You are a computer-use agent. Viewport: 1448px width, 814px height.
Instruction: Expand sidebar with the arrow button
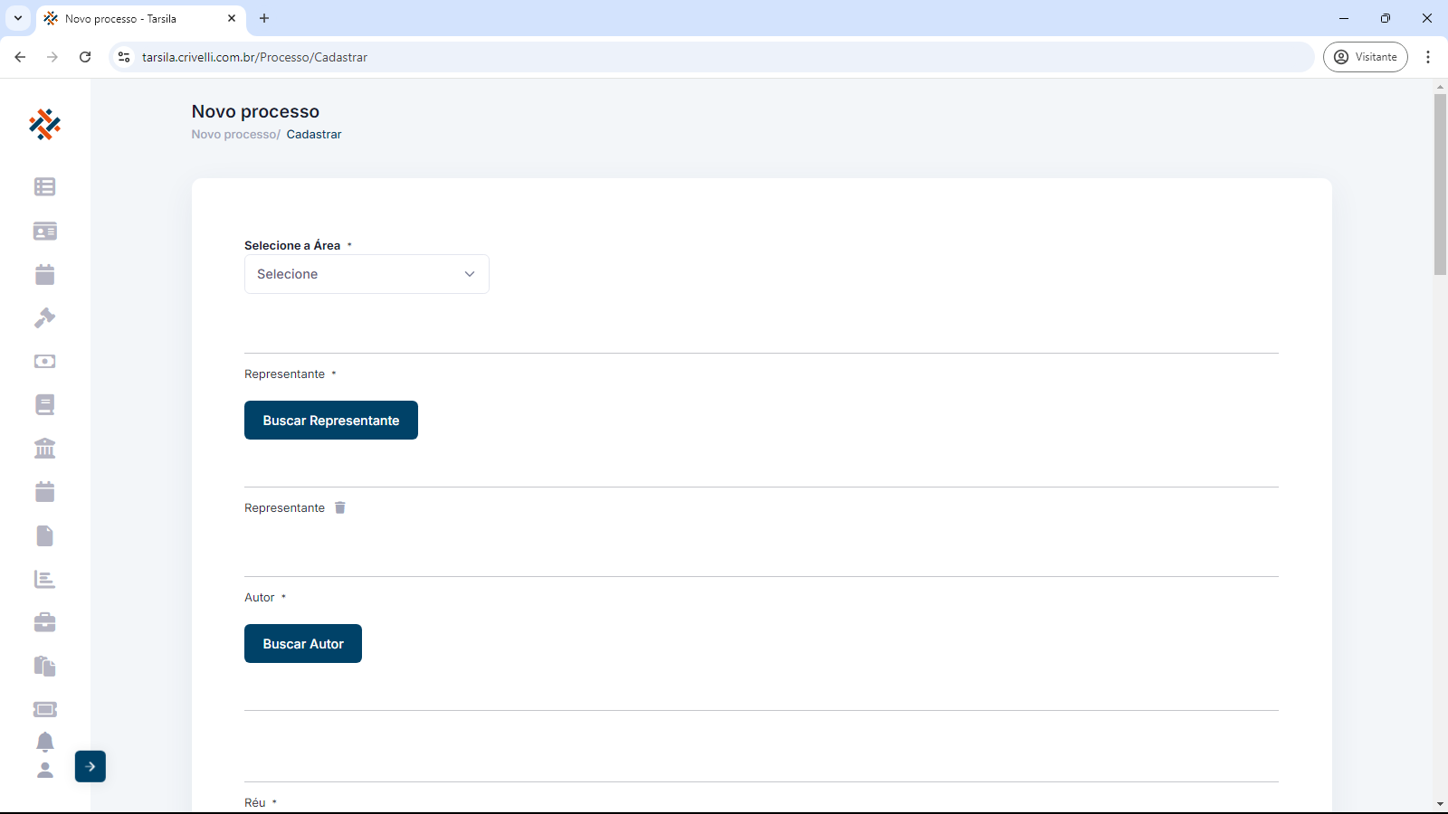click(x=90, y=767)
